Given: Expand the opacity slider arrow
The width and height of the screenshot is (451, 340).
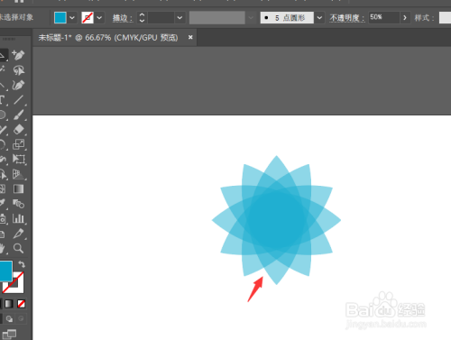Looking at the screenshot, I should click(x=405, y=17).
